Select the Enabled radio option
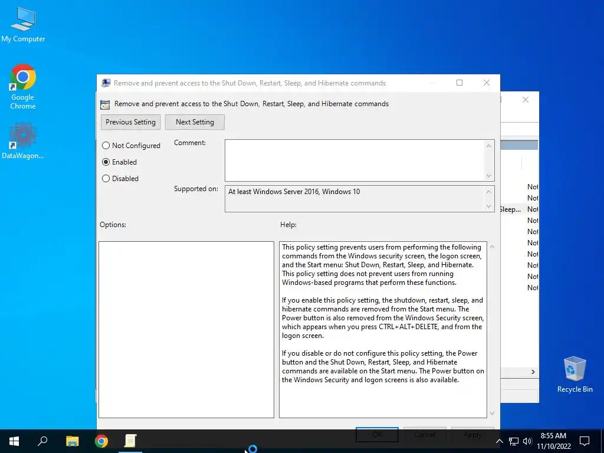 (x=119, y=162)
